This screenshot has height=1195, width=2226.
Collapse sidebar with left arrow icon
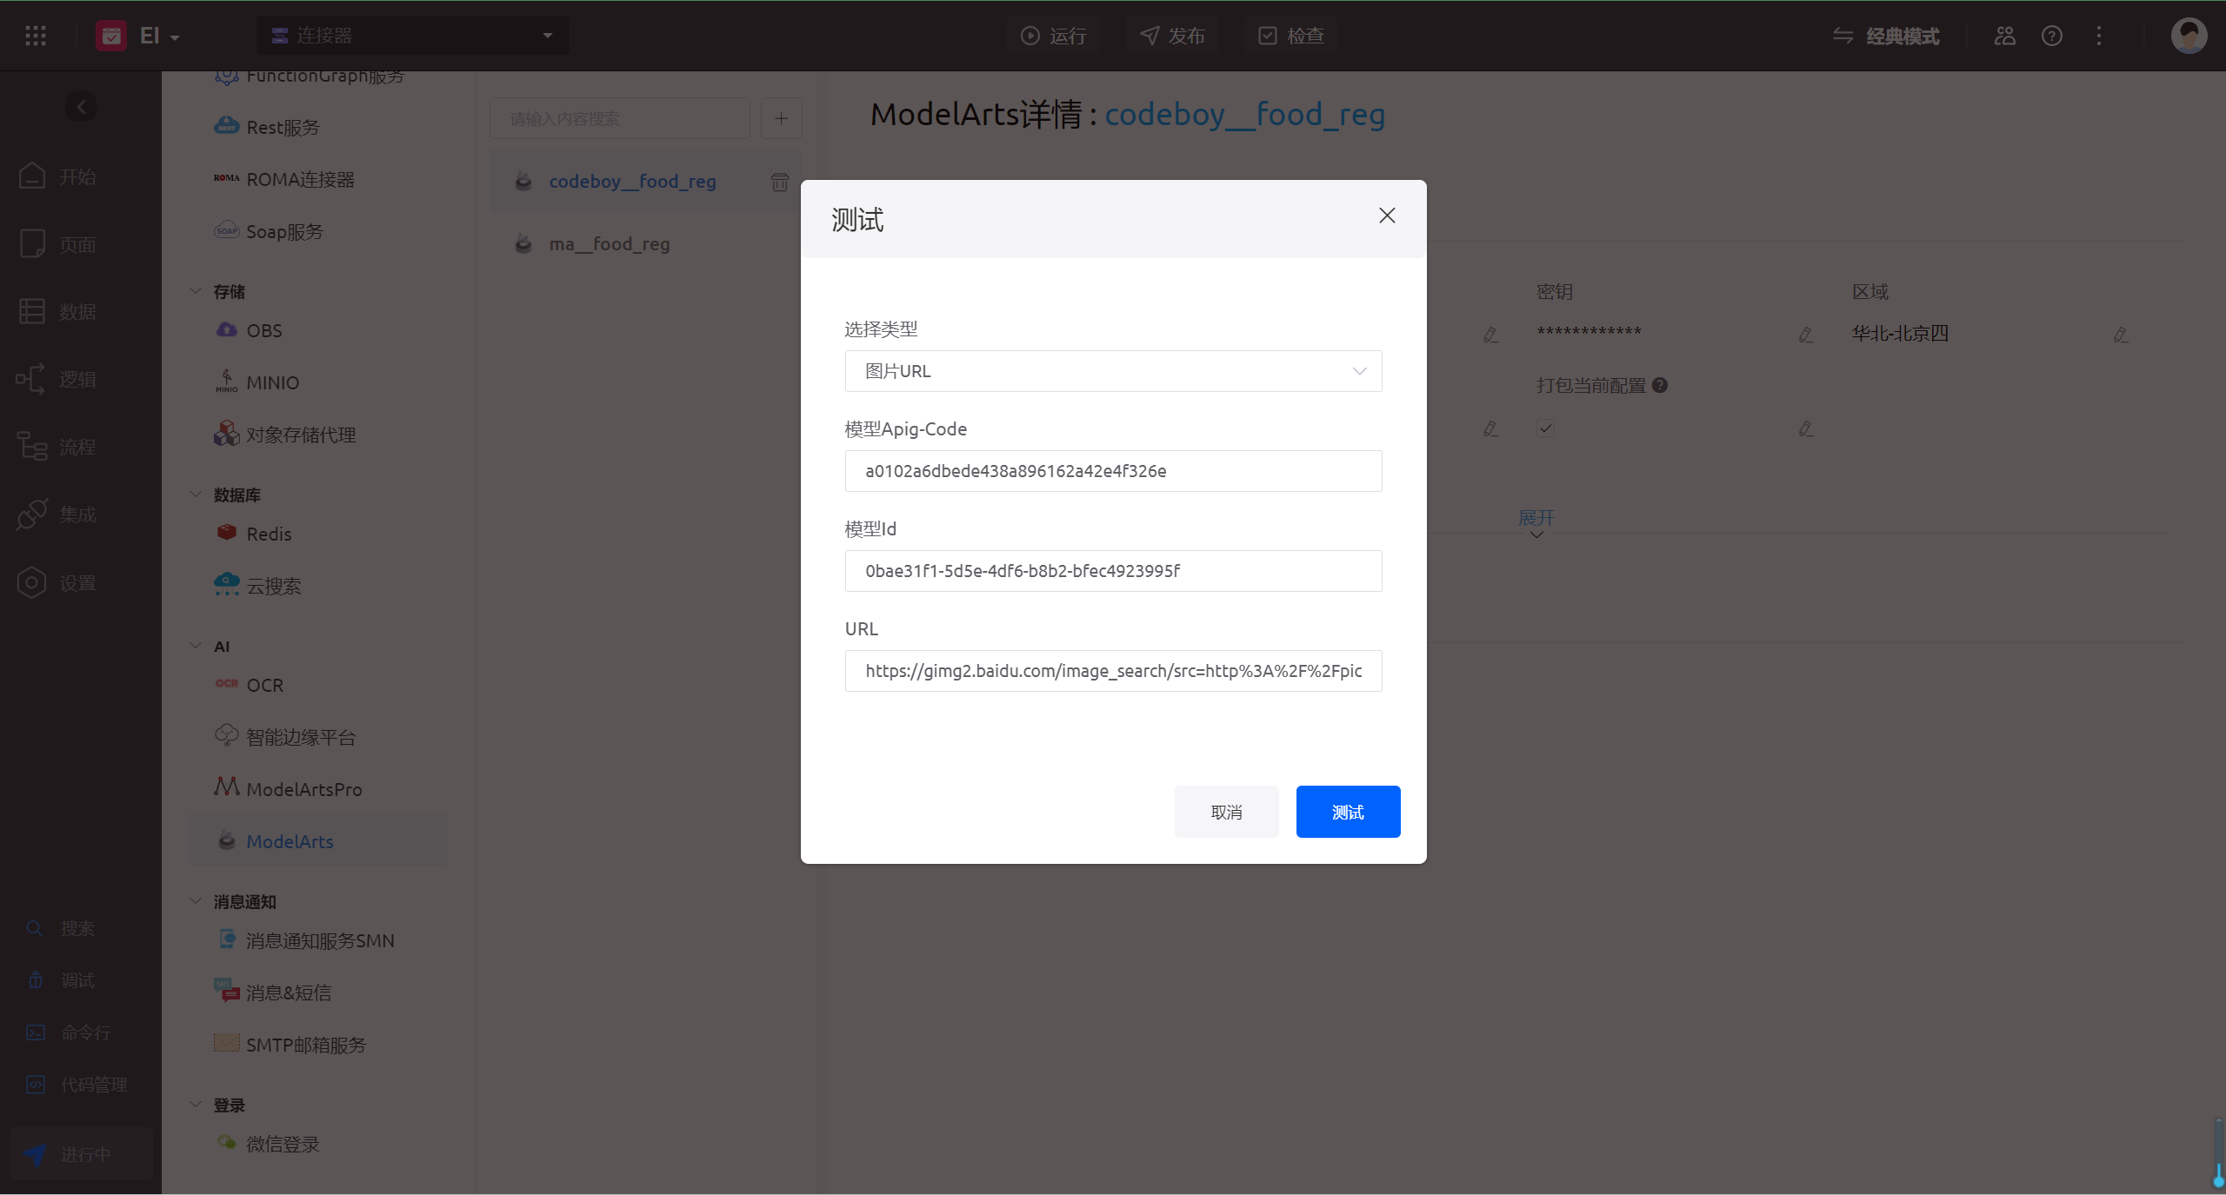(x=81, y=107)
